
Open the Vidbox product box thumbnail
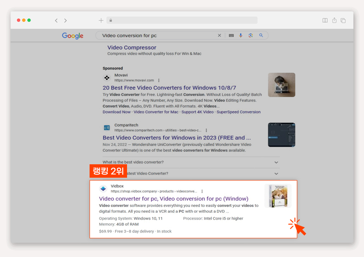tap(278, 196)
